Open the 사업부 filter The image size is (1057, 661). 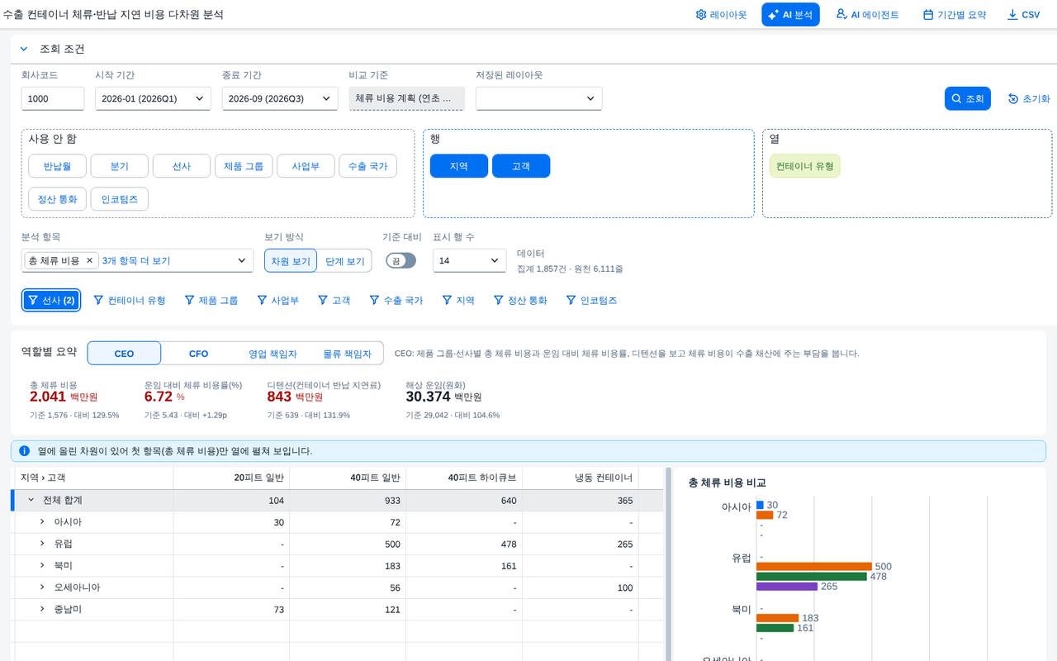[x=278, y=300]
